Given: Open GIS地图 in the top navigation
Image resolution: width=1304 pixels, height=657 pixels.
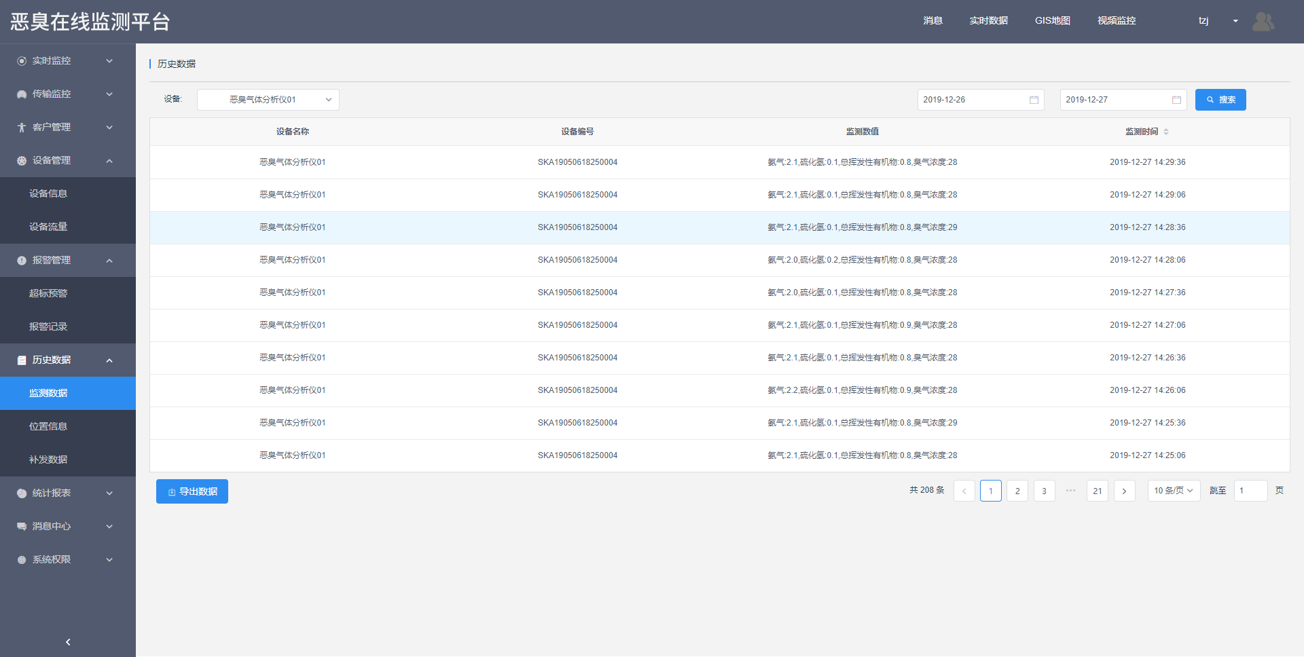Looking at the screenshot, I should (x=1053, y=21).
